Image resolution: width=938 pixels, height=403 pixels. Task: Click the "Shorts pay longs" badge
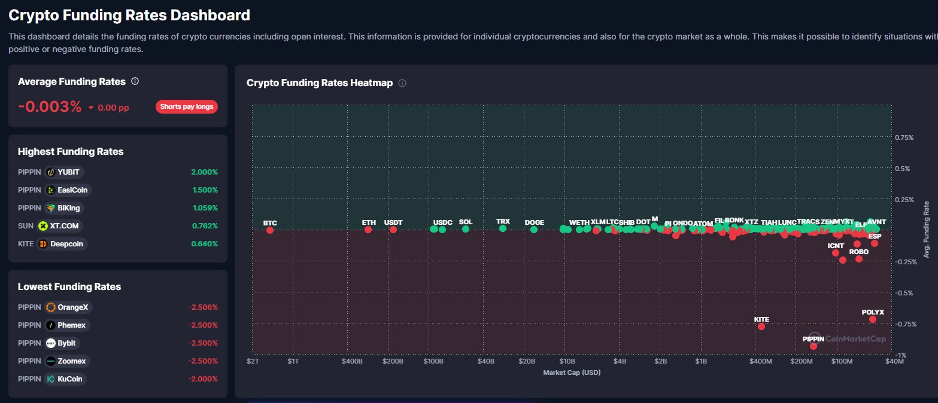tap(187, 106)
